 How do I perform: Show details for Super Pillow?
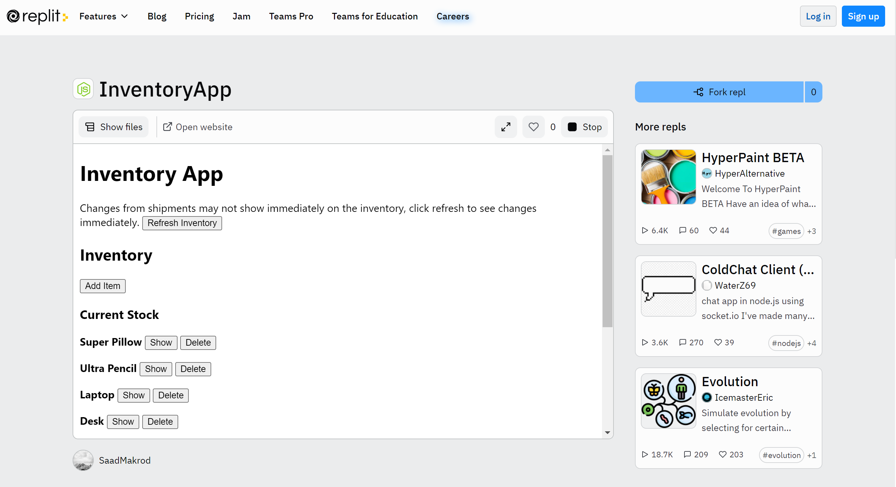161,342
